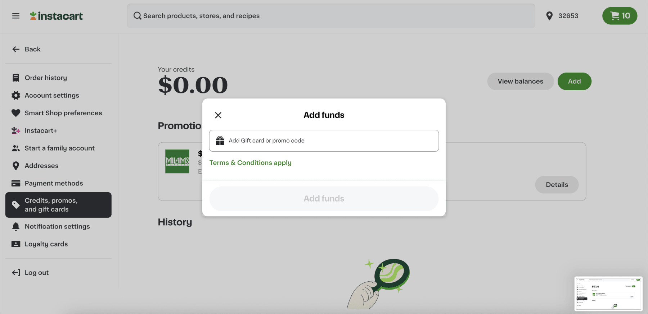Close the Add funds dialog
This screenshot has height=314, width=648.
click(218, 115)
